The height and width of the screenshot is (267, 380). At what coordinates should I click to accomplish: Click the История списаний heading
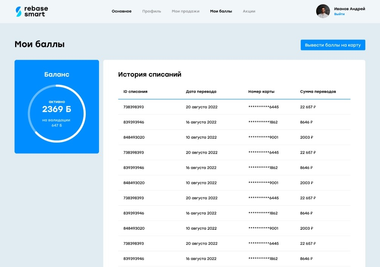tap(150, 75)
